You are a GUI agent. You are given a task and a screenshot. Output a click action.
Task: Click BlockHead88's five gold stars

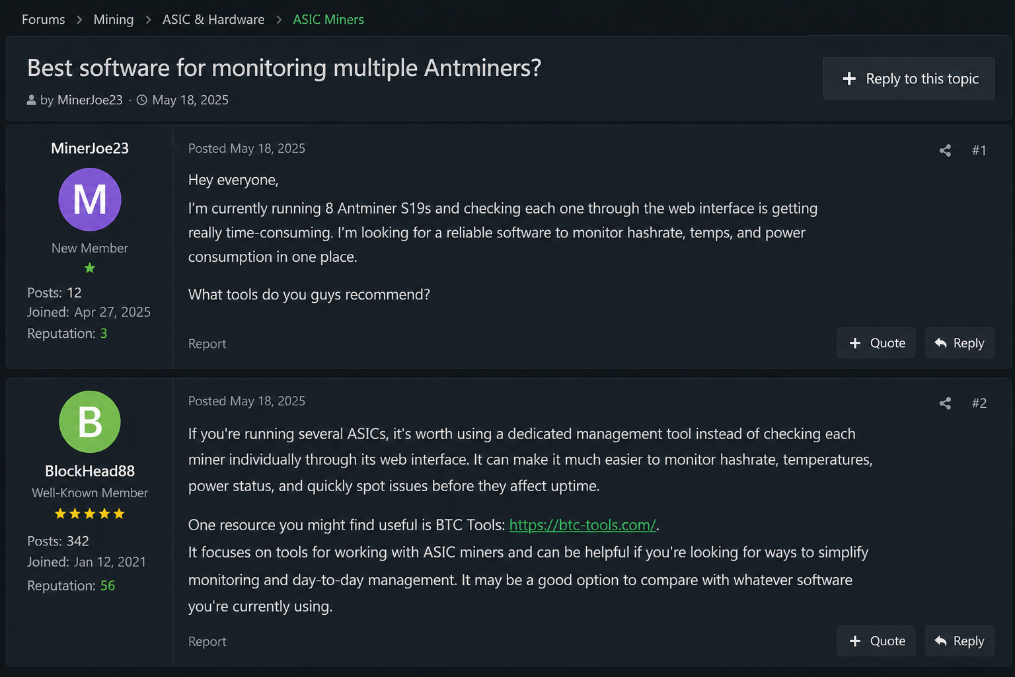pos(90,514)
